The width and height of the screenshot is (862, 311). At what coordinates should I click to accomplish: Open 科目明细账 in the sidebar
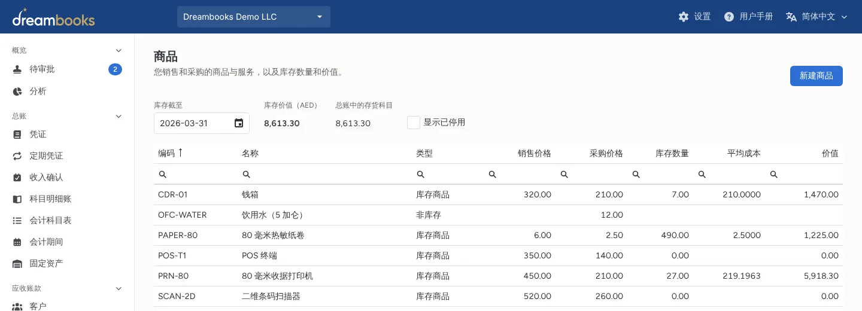pos(67,199)
